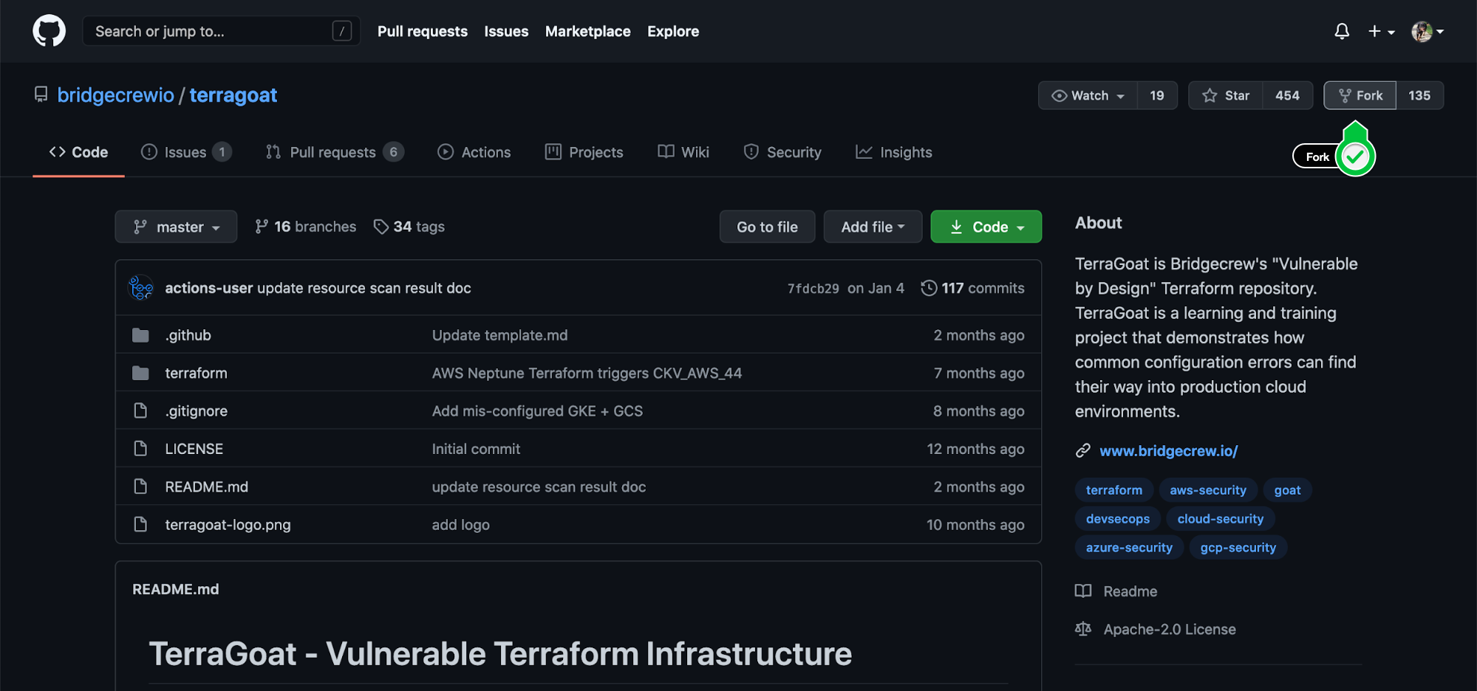Screen dimensions: 1477x691
Task: Open commit hash 7fdcb29
Action: click(x=813, y=289)
